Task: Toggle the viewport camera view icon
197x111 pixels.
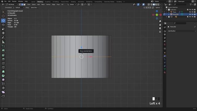Action: 160,28
